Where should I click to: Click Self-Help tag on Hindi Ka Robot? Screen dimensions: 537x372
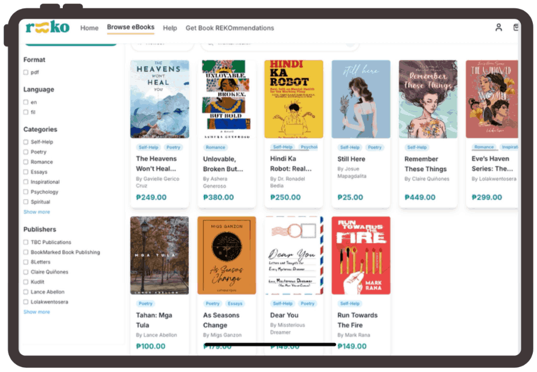(282, 147)
